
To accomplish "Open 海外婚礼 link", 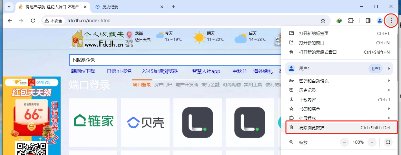I will coord(263,71).
